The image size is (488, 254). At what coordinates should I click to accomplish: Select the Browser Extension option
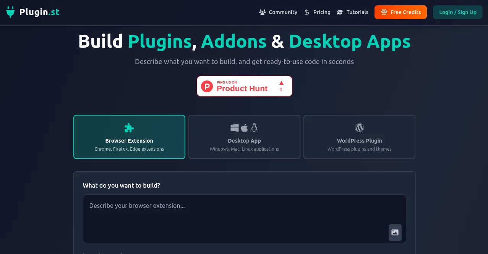(129, 137)
